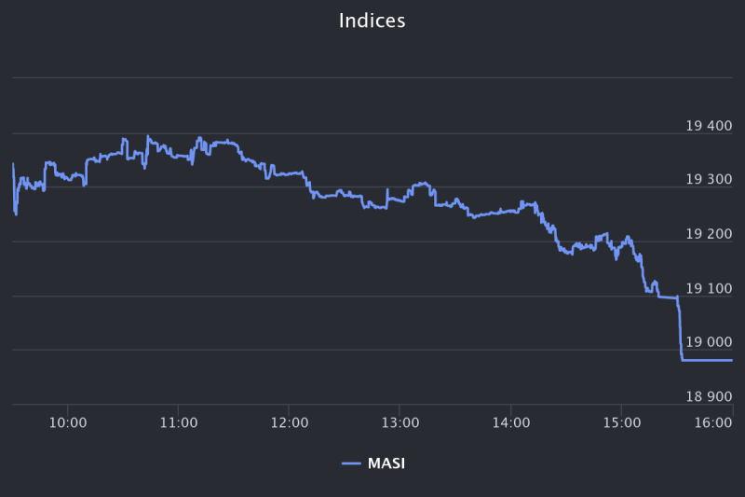Viewport: 745px width, 497px height.
Task: Click the MASI line's flat end segment below 19 000
Action: click(x=708, y=360)
